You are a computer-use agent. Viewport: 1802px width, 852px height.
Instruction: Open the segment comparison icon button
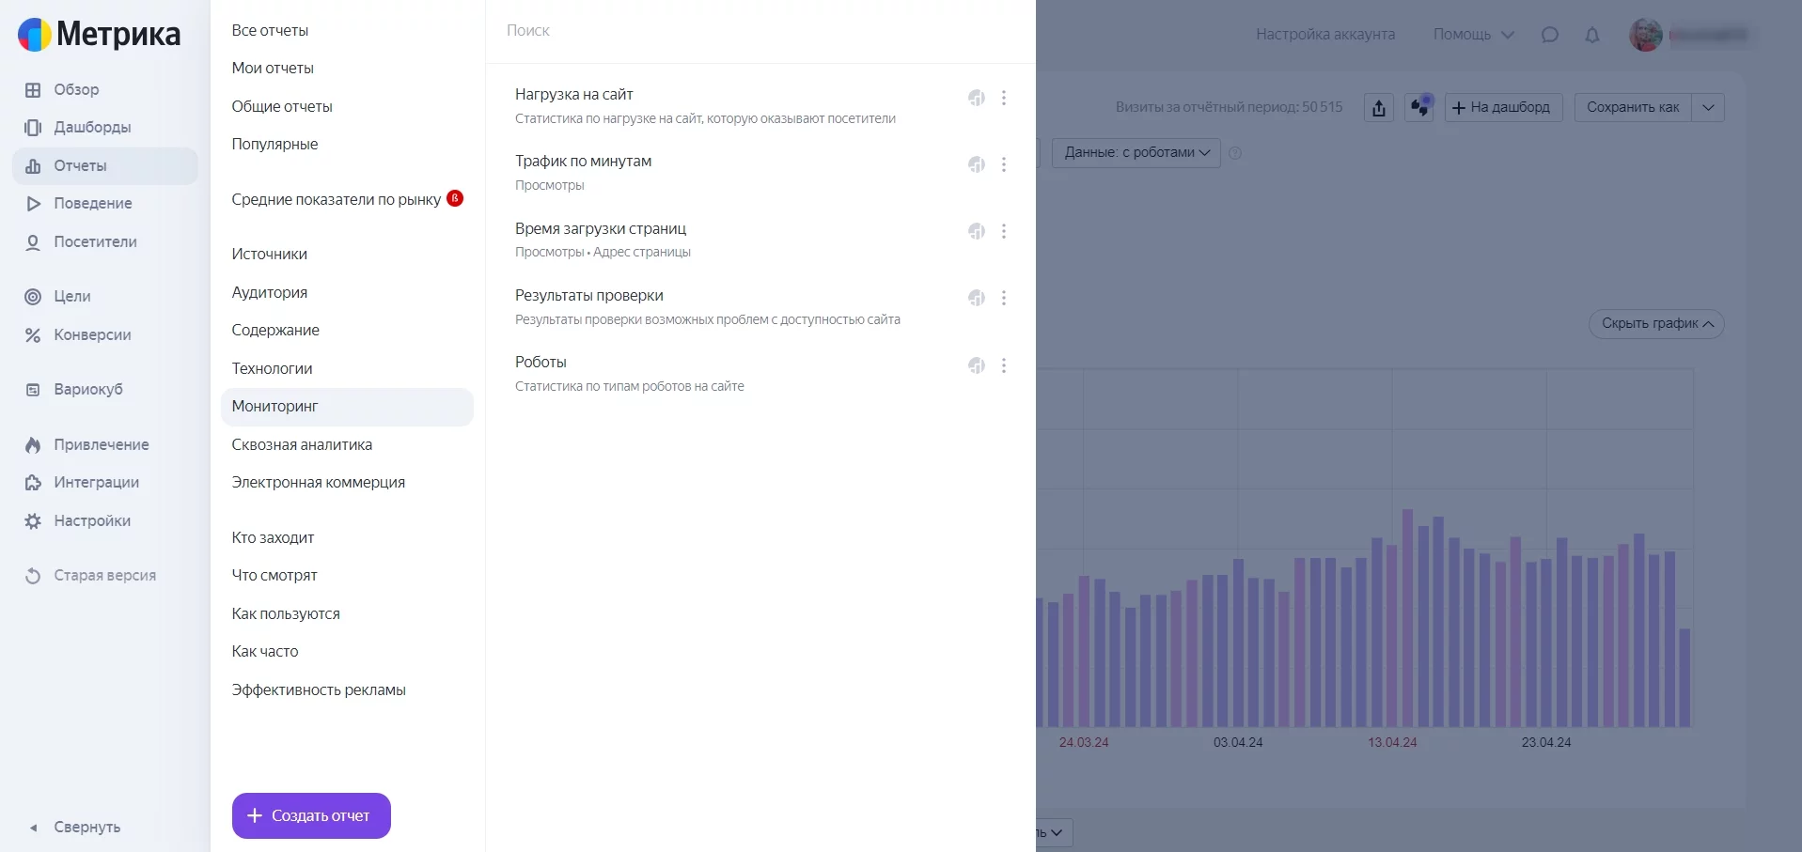(x=1418, y=108)
